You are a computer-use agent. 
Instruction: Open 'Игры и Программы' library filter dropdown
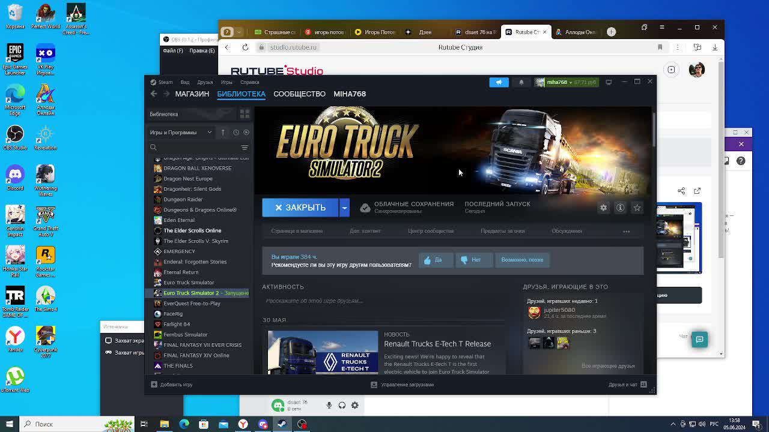181,133
